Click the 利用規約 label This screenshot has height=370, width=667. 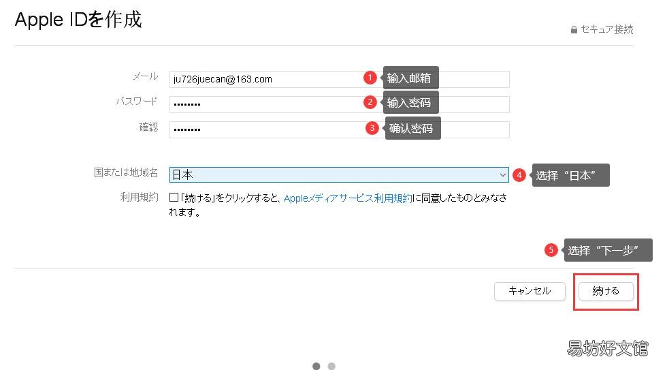click(139, 197)
